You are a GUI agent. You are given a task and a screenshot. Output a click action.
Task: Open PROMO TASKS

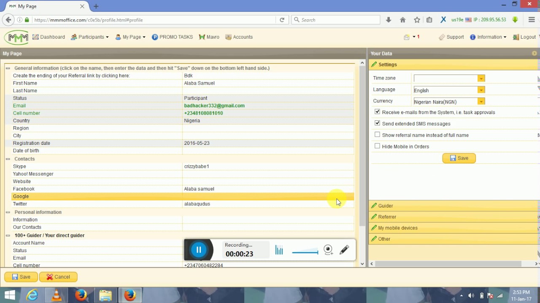click(x=172, y=37)
